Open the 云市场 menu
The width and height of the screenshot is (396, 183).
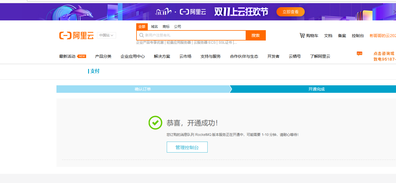185,56
